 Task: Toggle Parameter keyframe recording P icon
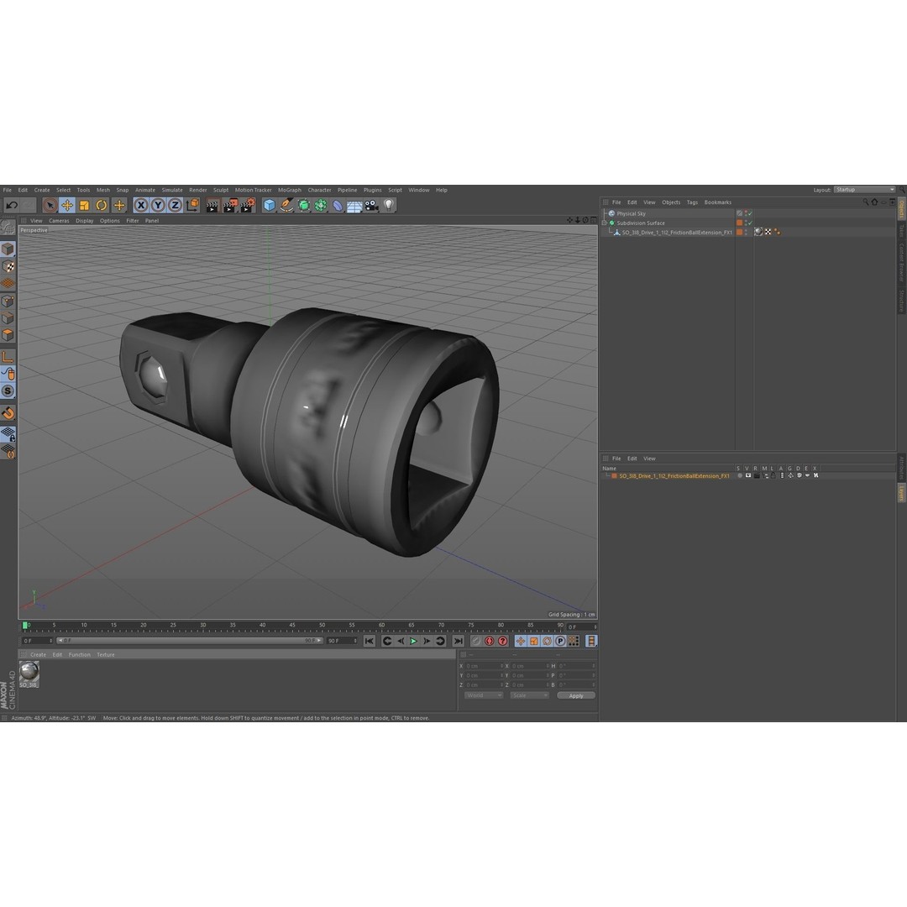[560, 641]
